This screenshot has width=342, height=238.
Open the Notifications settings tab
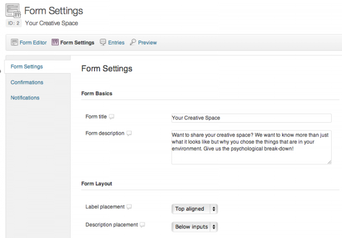coord(25,98)
